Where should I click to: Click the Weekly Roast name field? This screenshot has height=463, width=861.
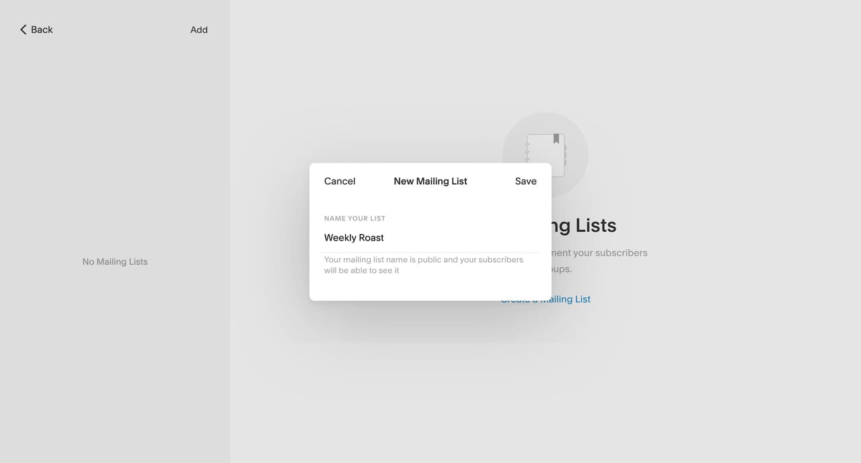(354, 237)
